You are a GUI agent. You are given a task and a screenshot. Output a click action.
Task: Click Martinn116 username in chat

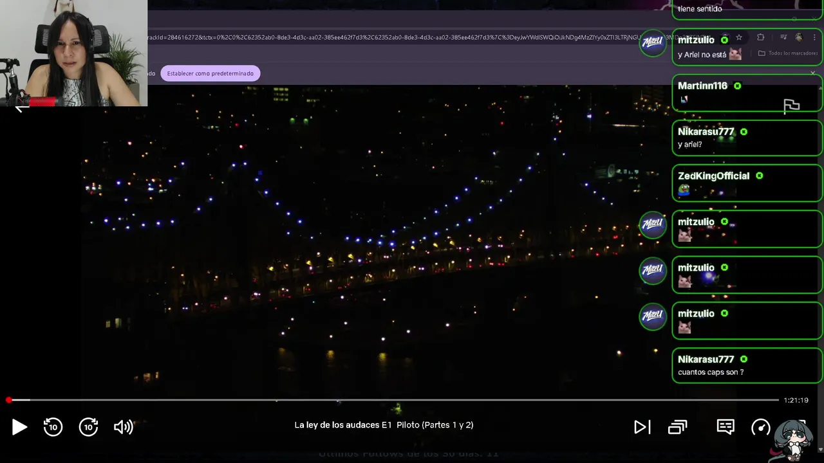[702, 86]
